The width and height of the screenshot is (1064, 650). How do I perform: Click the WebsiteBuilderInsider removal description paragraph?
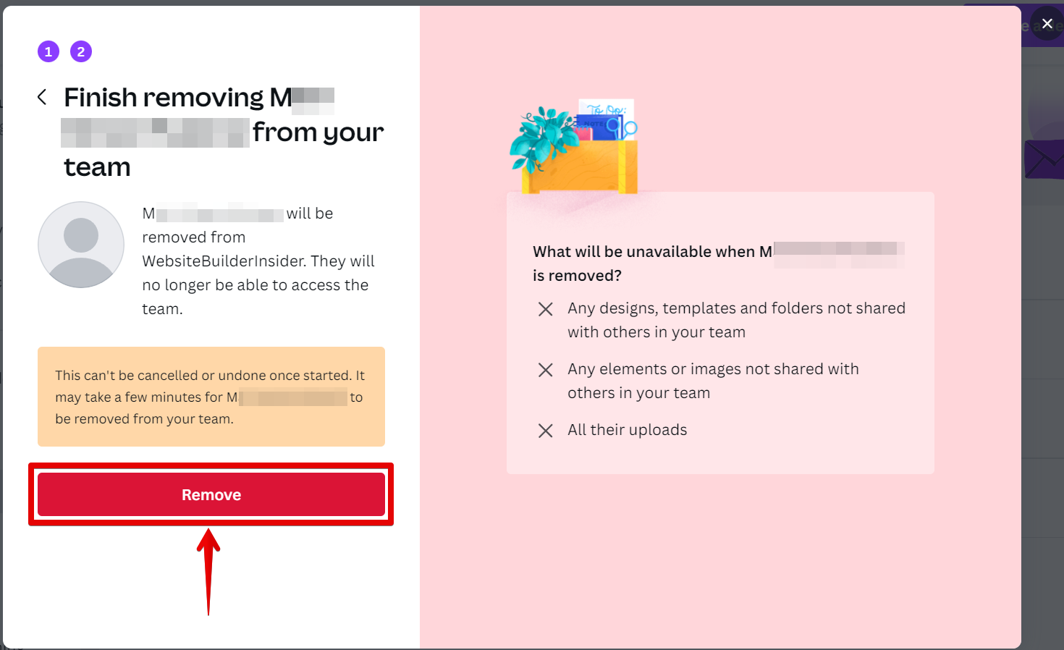258,261
